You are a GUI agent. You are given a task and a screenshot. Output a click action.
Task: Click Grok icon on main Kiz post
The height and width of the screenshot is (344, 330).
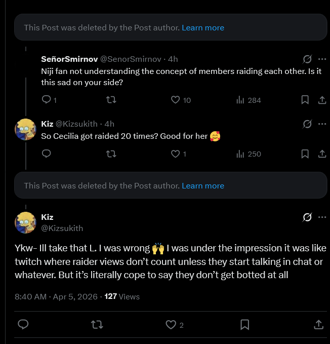click(307, 217)
